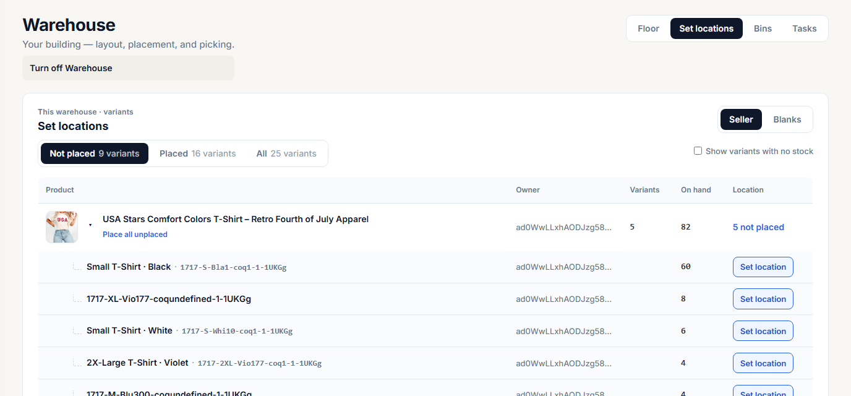Enable Show variants with no stock
Screen dimensions: 851x396
(x=698, y=151)
